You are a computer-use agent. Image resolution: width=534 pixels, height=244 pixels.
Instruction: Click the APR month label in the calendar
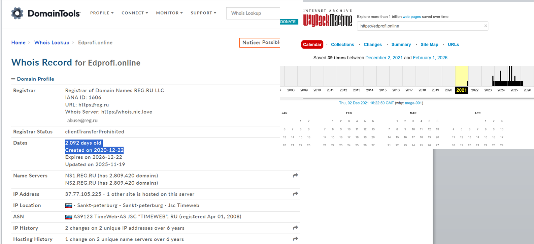(477, 113)
